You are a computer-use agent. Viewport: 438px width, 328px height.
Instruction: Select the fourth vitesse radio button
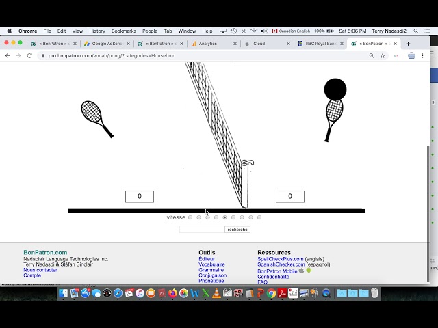[216, 217]
